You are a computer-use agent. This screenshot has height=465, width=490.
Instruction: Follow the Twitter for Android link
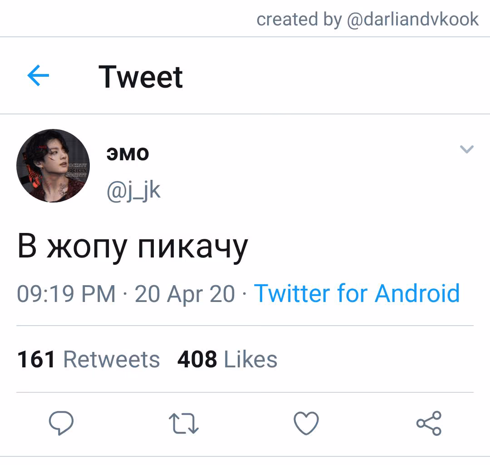coord(357,293)
